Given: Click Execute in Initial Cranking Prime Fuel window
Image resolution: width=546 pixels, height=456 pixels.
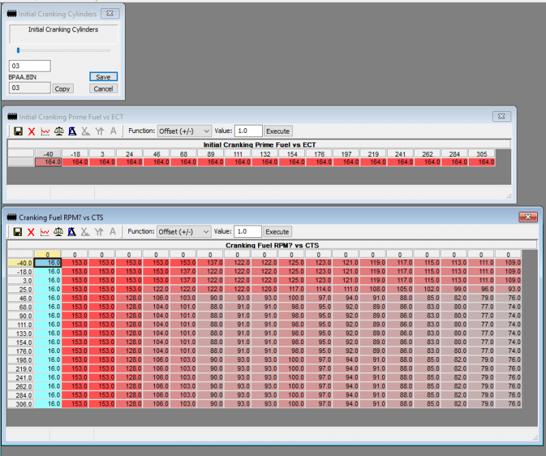Looking at the screenshot, I should coord(278,131).
